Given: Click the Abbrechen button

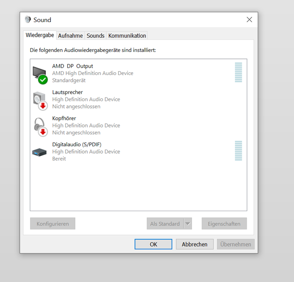Looking at the screenshot, I should [194, 244].
